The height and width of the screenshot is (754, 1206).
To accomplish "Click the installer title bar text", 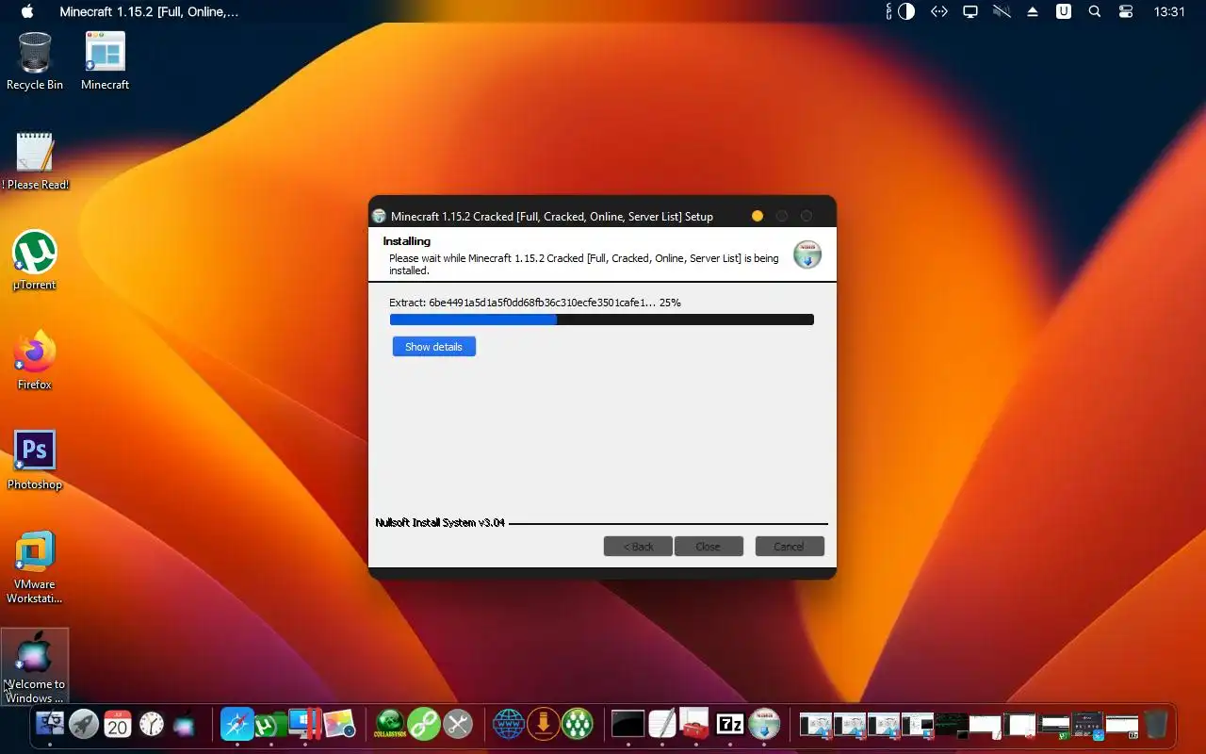I will tap(552, 216).
